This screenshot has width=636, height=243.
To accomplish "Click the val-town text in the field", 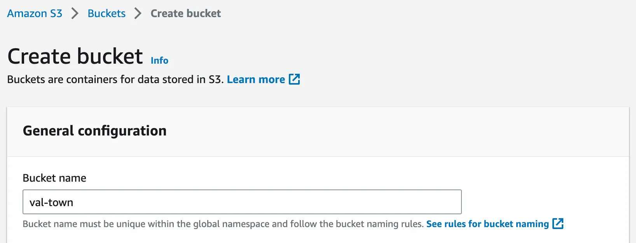I will [x=51, y=202].
